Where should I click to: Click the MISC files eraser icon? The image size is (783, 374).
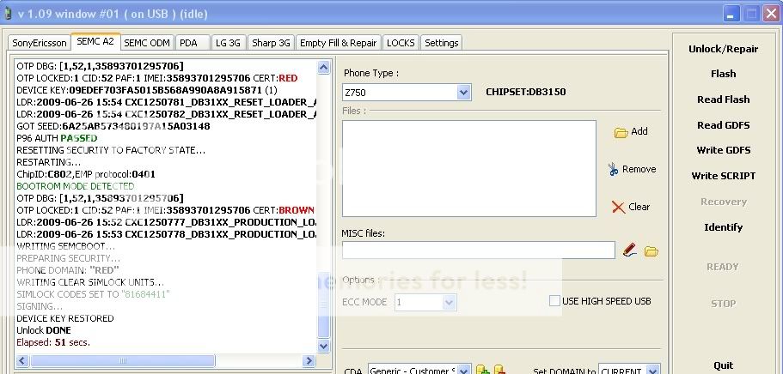click(630, 250)
